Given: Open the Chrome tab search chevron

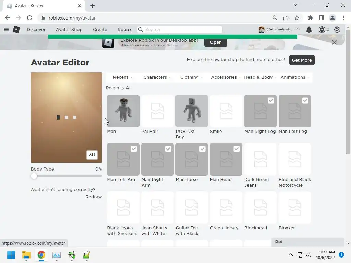Looking at the screenshot, I should coord(296,5).
